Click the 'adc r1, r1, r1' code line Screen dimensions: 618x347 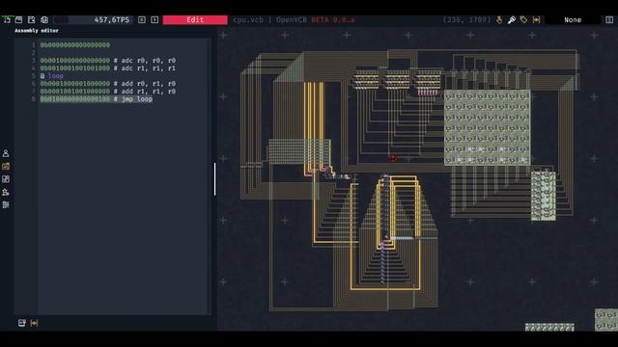pos(107,68)
